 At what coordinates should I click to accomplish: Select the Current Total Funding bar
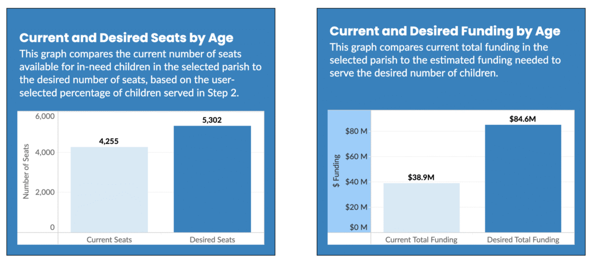[422, 207]
